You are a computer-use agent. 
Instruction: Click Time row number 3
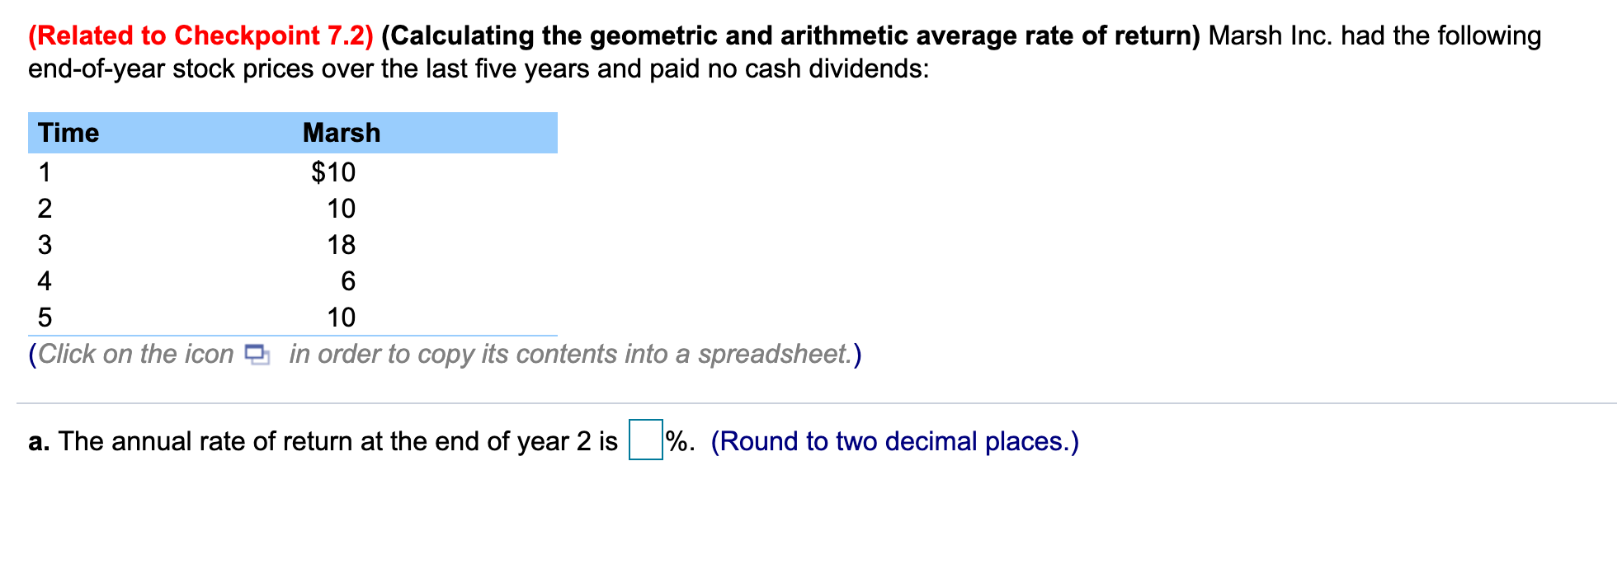tap(45, 245)
